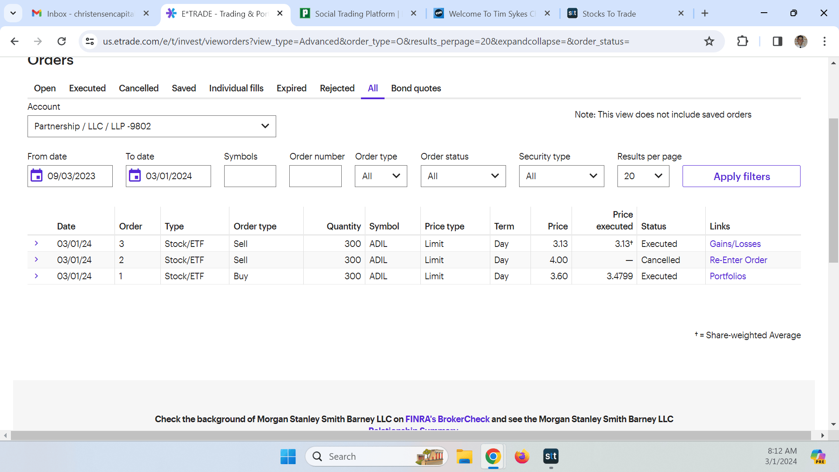Switch to the Individual fills tab
Viewport: 839px width, 472px height.
pos(236,88)
